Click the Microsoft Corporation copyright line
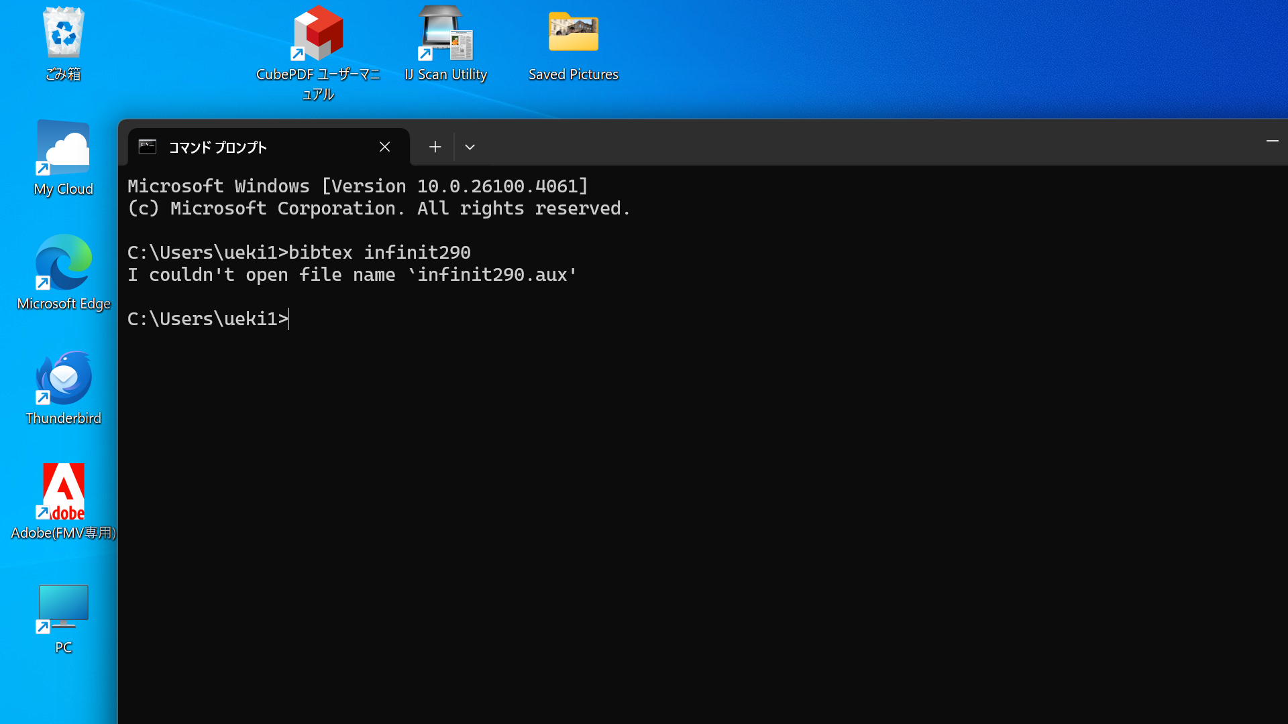 379,208
